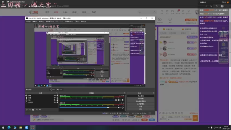Open the 客户端 icon with red badge

178,12
